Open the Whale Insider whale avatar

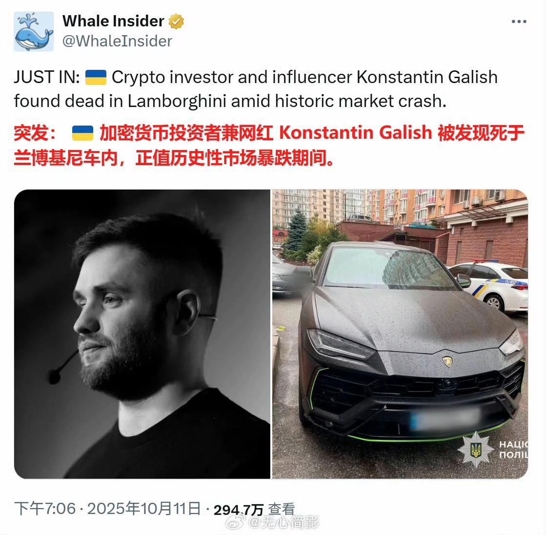34,31
